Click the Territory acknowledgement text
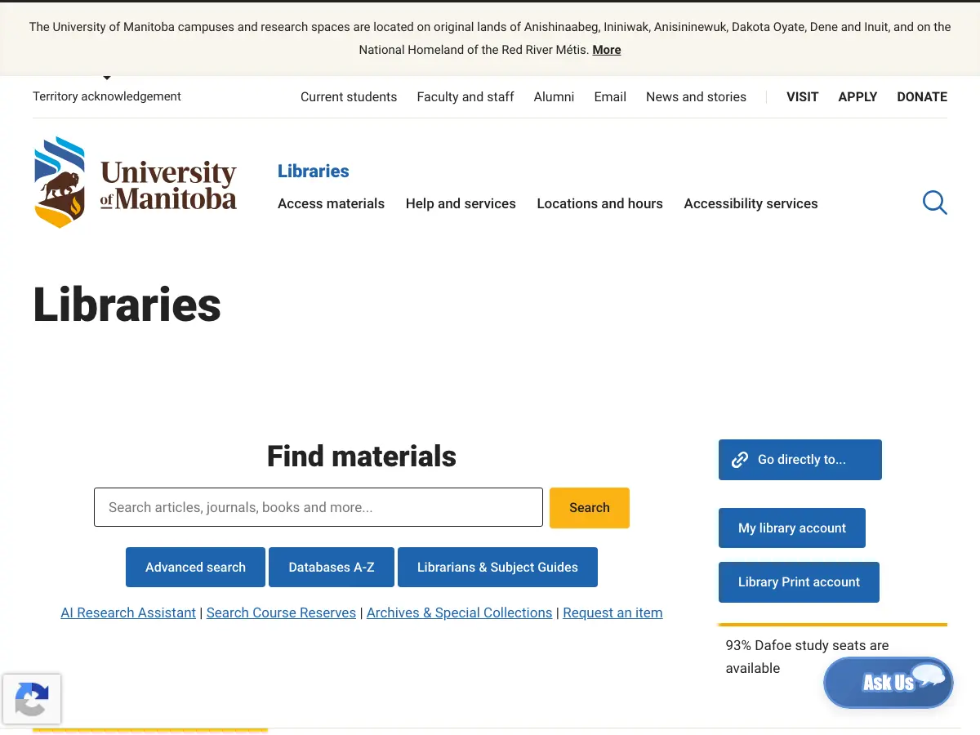 pyautogui.click(x=107, y=96)
